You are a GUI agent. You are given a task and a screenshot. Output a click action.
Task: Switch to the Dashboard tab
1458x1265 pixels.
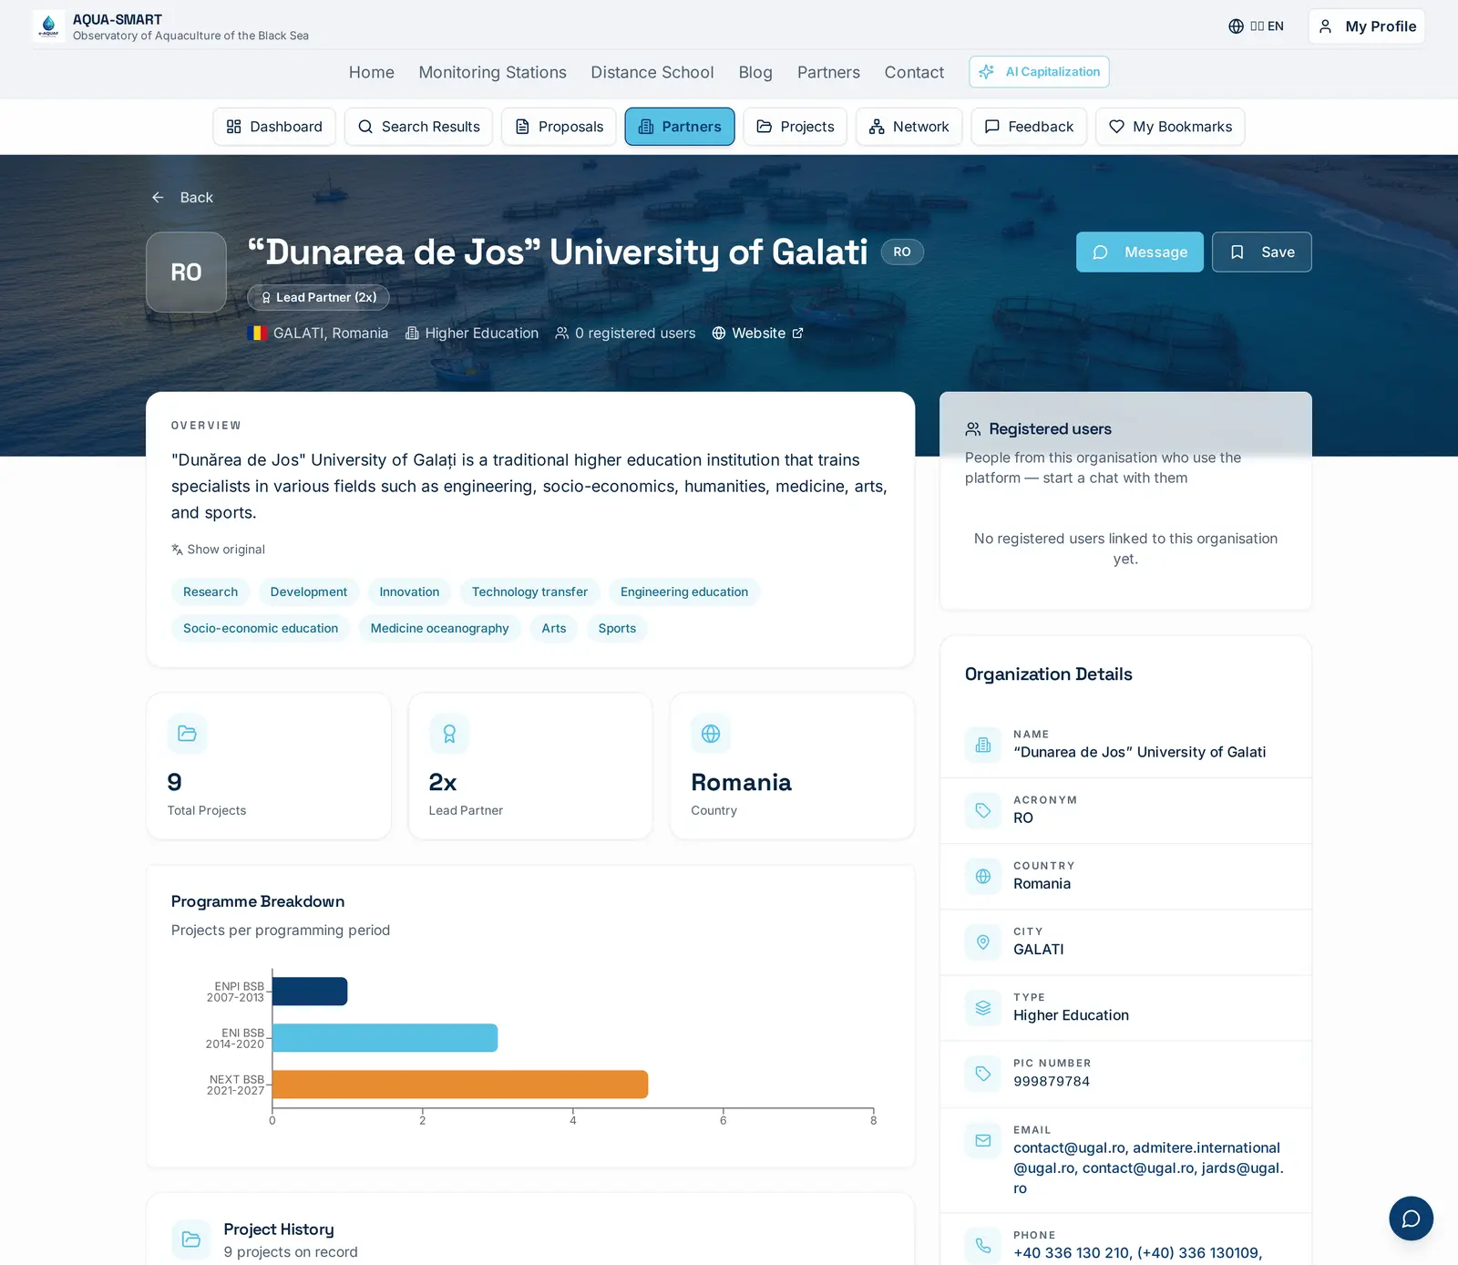274,127
